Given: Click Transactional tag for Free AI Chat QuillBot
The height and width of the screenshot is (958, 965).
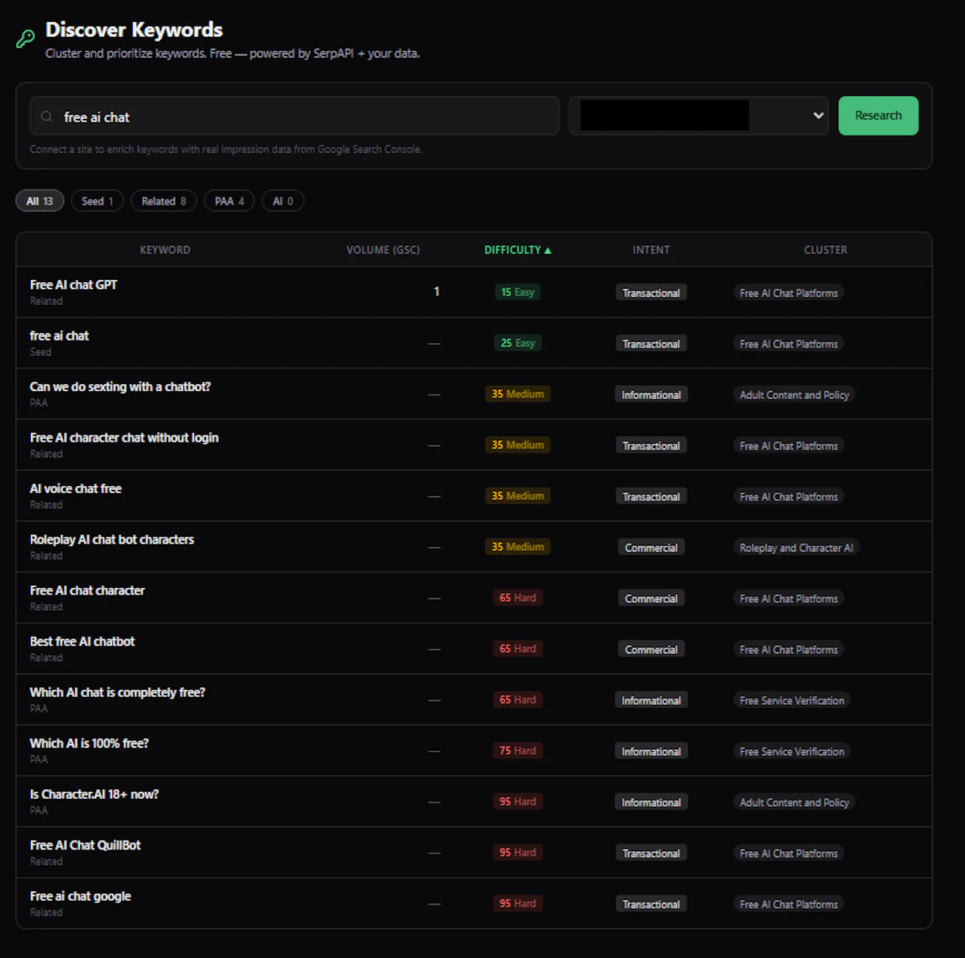Looking at the screenshot, I should click(x=651, y=853).
